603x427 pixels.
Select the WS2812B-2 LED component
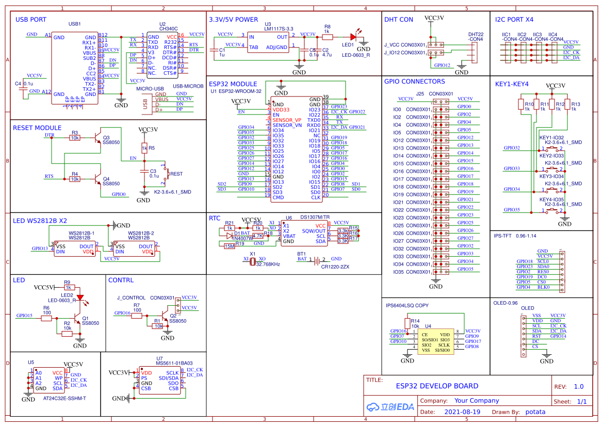click(133, 250)
